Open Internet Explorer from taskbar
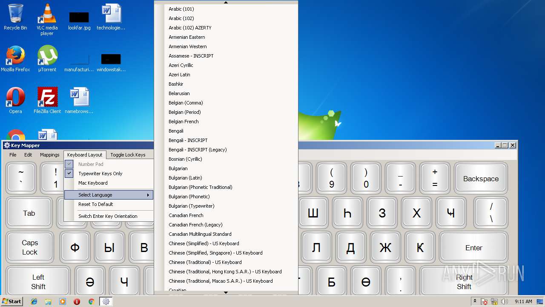The height and width of the screenshot is (307, 545). [x=34, y=301]
